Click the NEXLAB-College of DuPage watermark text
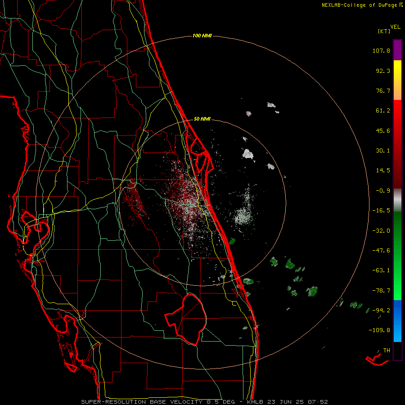 362,5
